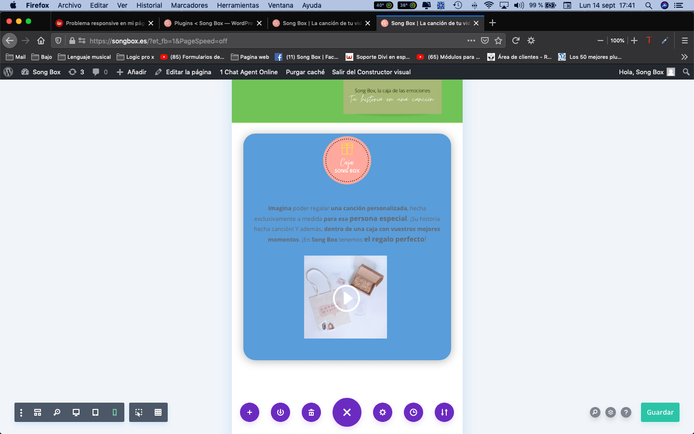Open the Marcadores menu

pyautogui.click(x=189, y=5)
